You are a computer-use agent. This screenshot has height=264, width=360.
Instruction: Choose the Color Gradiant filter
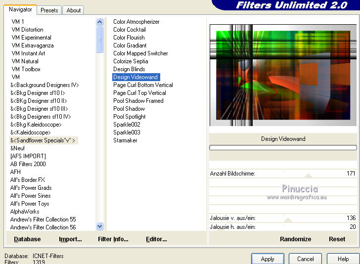pos(130,45)
